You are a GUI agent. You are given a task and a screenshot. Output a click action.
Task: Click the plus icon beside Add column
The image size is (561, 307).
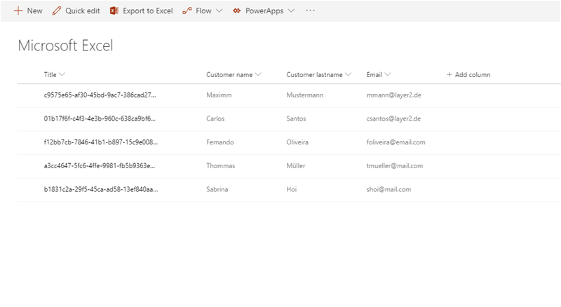point(449,74)
